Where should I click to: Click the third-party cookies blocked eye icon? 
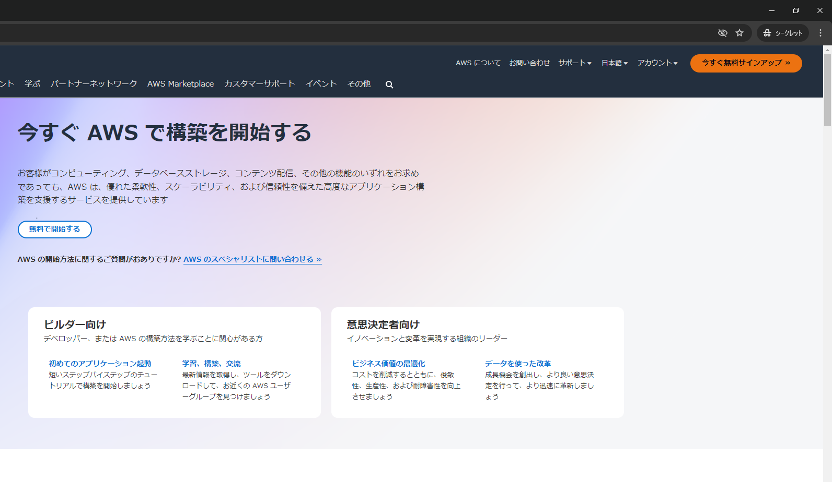point(723,33)
